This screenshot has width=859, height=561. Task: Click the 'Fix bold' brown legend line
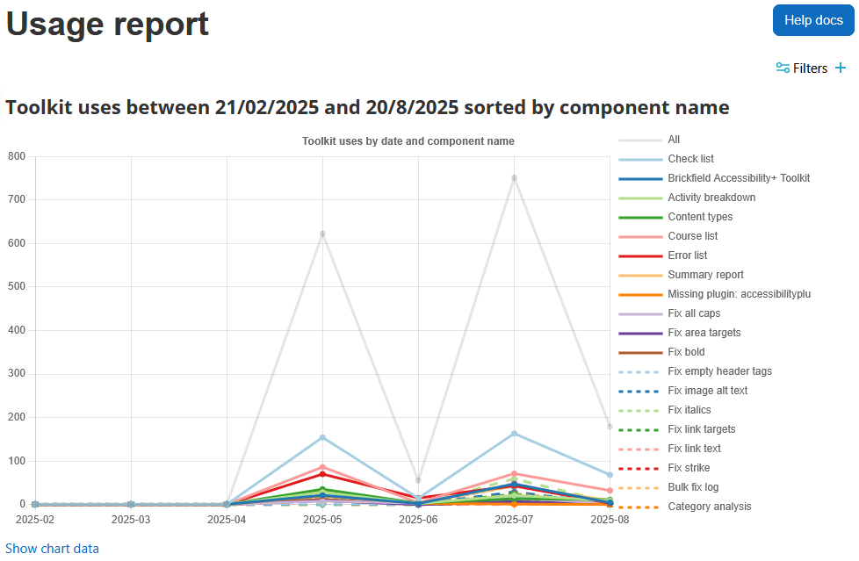click(x=640, y=352)
